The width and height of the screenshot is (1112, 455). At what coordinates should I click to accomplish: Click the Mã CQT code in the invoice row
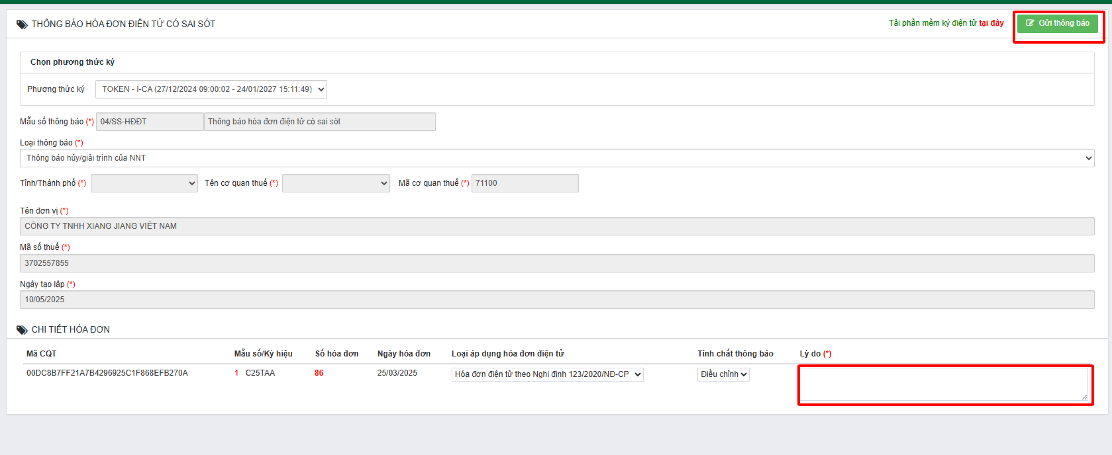[107, 373]
